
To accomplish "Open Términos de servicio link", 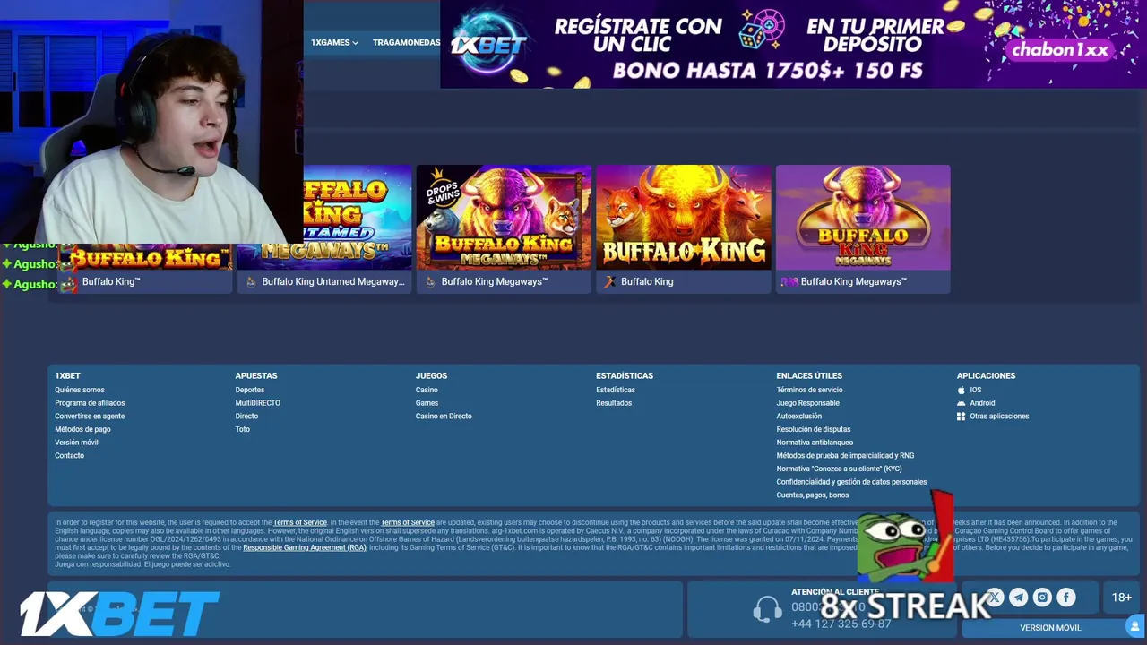I will [x=809, y=390].
